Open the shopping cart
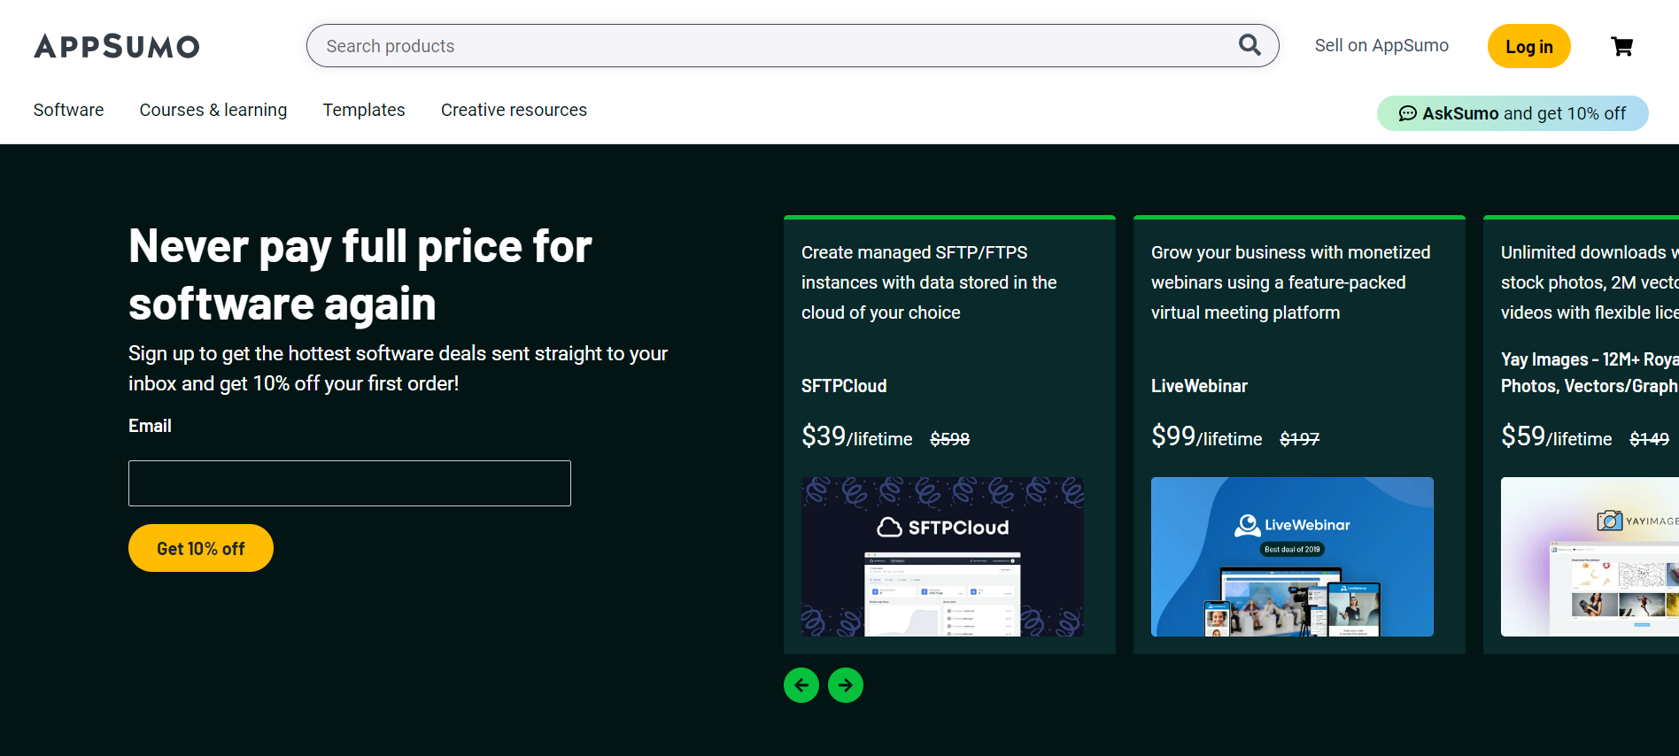 (1621, 46)
